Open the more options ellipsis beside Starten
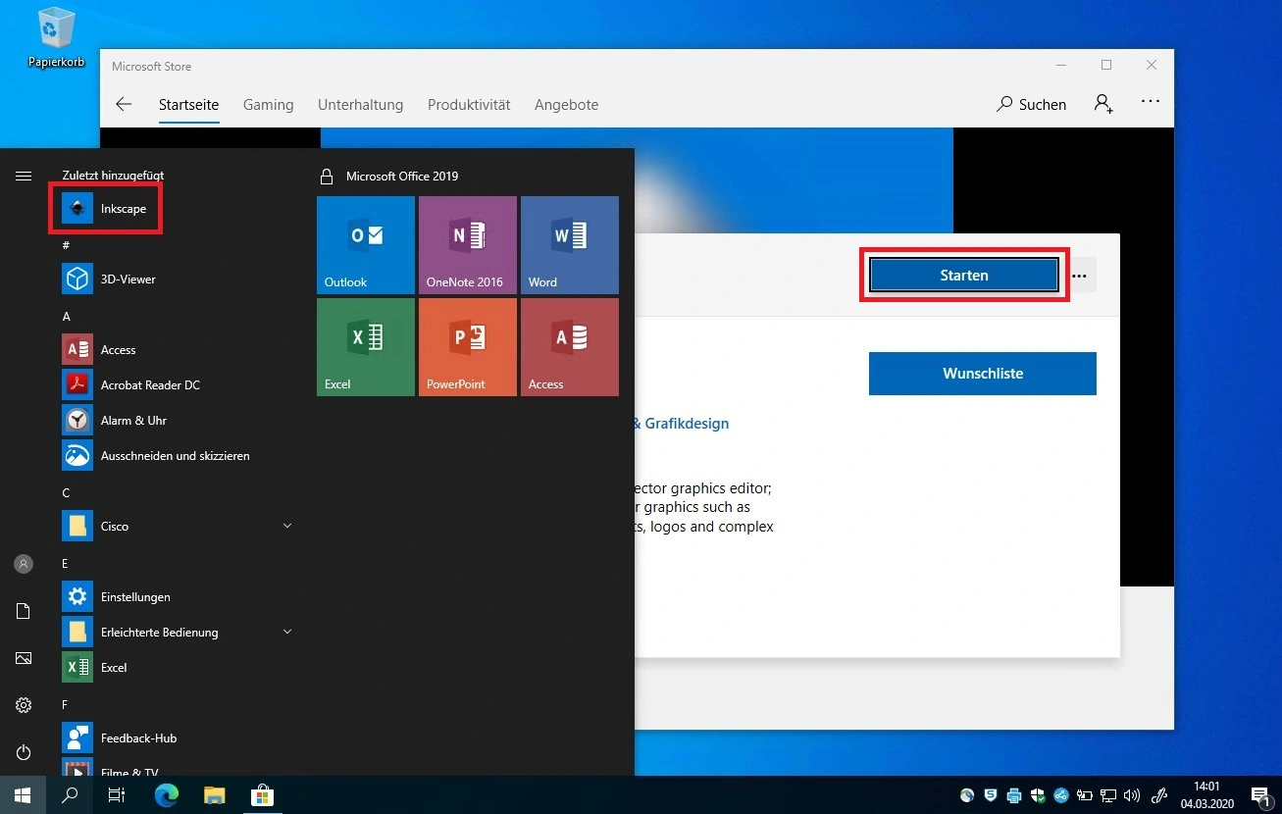The image size is (1282, 814). [1079, 276]
